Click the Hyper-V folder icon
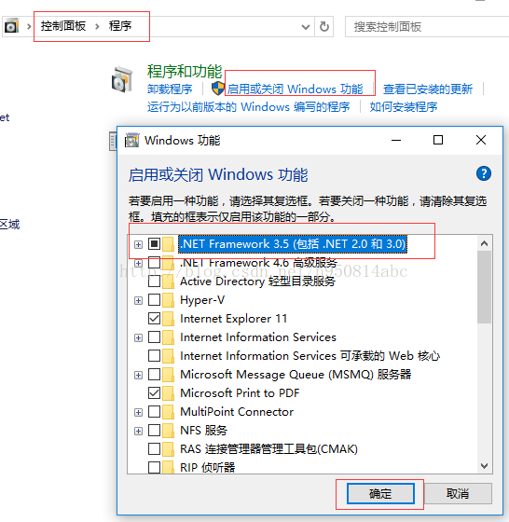Viewport: 509px width, 522px height. tap(169, 300)
